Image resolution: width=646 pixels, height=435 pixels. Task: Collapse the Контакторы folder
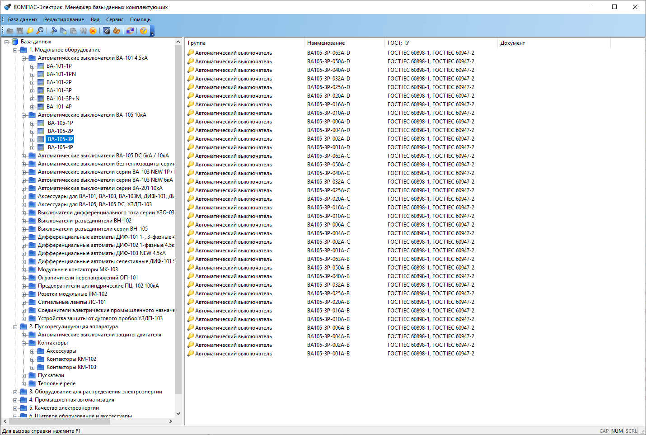(23, 343)
